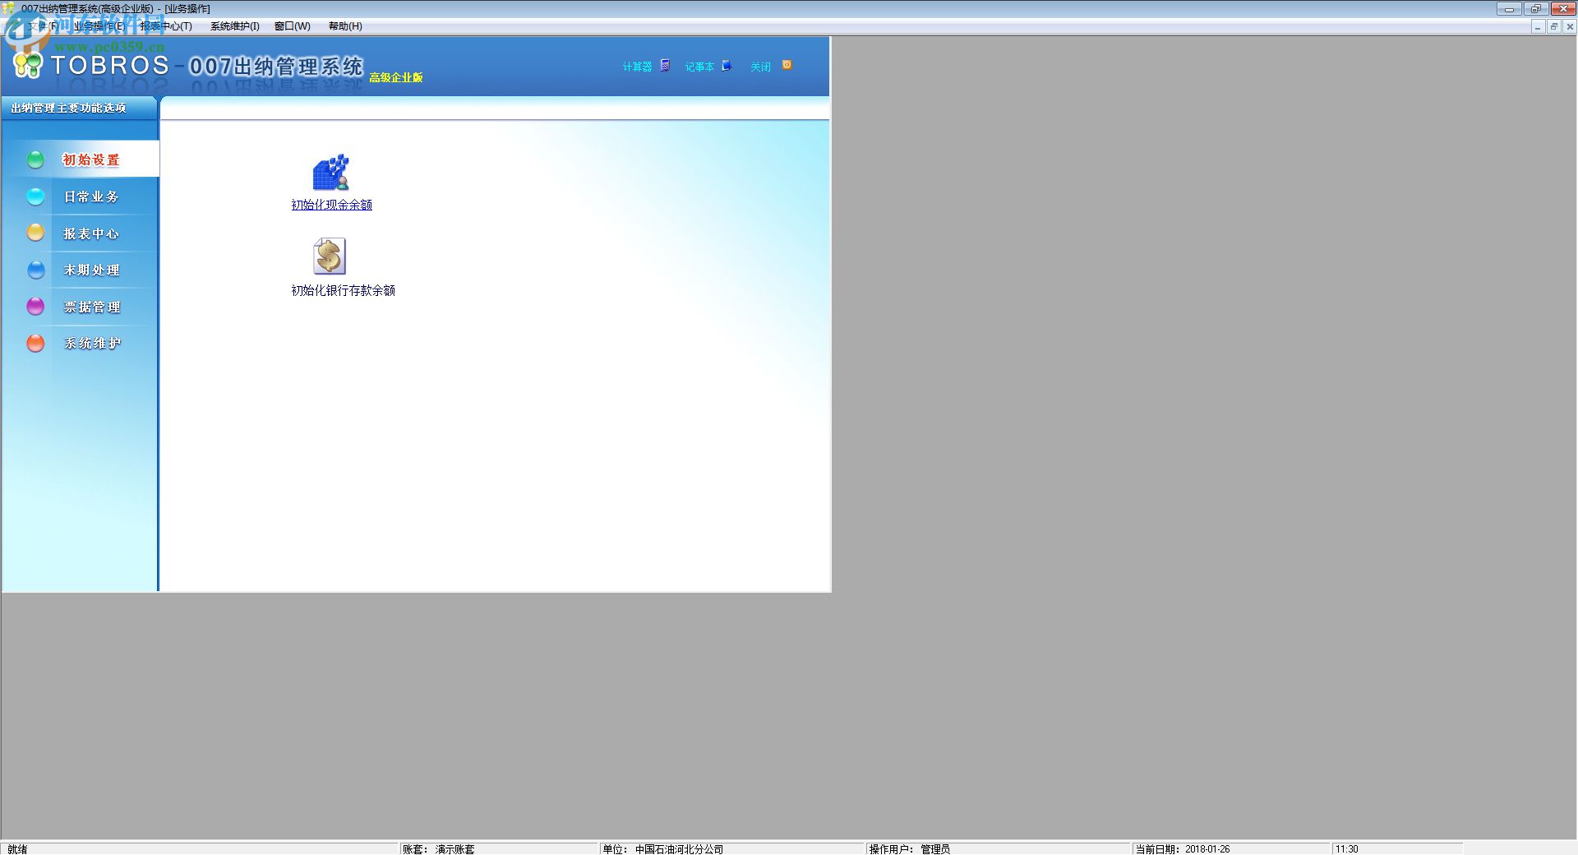Select the 初始设置 sidebar section
The height and width of the screenshot is (855, 1578).
pos(91,160)
